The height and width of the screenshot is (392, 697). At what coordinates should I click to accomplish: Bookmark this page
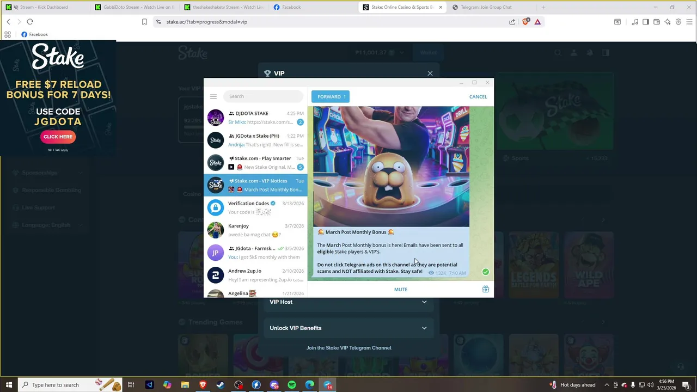pos(144,22)
